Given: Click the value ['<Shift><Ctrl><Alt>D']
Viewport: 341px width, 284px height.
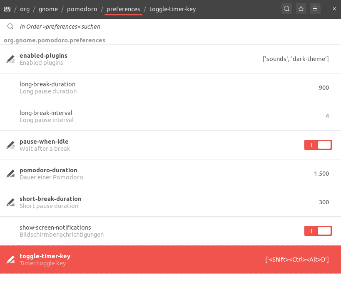Looking at the screenshot, I should pyautogui.click(x=297, y=260).
